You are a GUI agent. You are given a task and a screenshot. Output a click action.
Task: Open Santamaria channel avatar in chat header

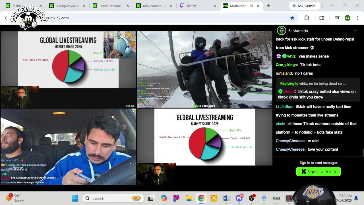(281, 30)
